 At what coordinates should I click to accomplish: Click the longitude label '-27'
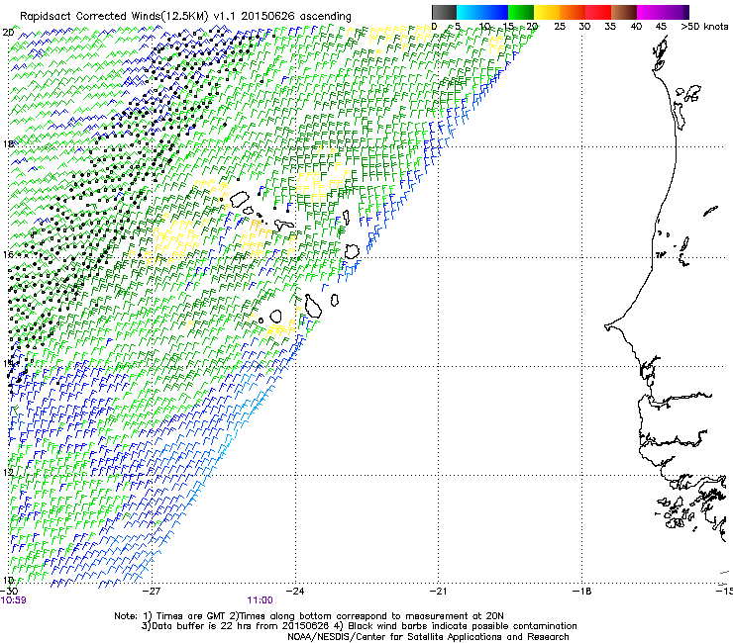[x=152, y=592]
